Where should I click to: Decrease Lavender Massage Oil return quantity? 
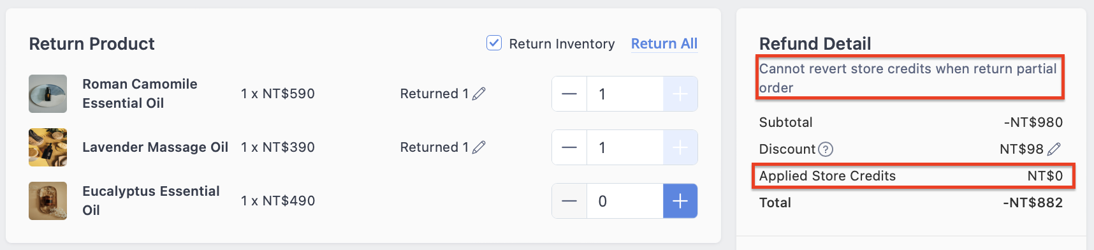point(569,147)
